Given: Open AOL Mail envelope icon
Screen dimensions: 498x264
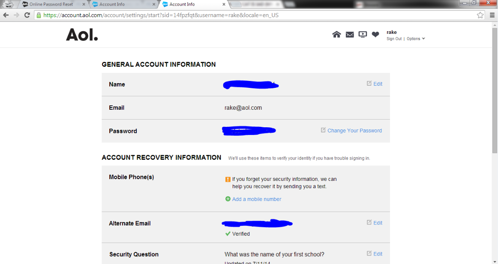Looking at the screenshot, I should coord(350,35).
